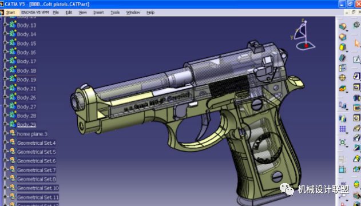The width and height of the screenshot is (361, 206).
Task: Select Body.17 label in the tree
Action: (x=26, y=61)
